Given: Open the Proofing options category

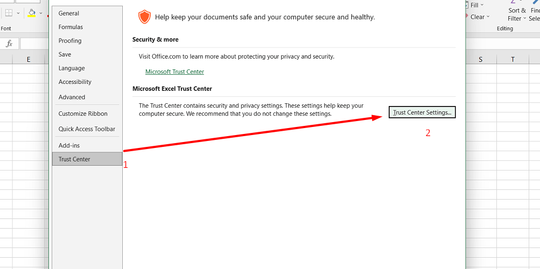Looking at the screenshot, I should coord(87,40).
